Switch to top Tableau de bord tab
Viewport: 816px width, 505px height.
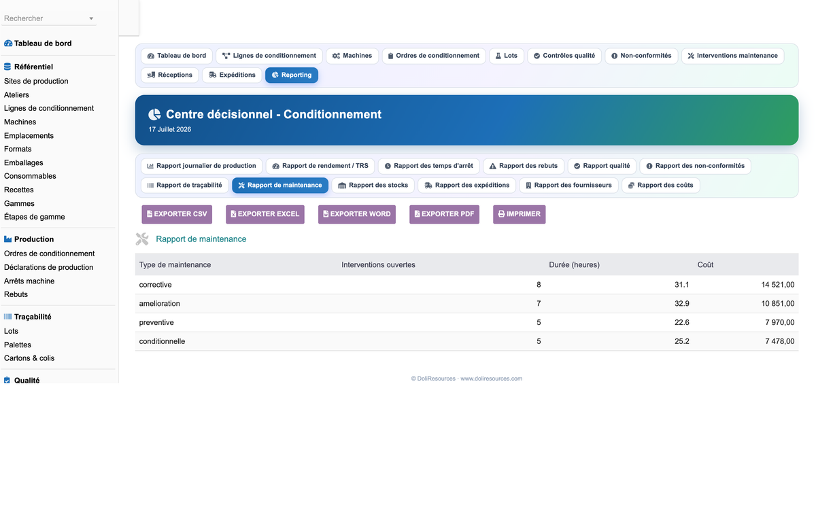pyautogui.click(x=177, y=56)
